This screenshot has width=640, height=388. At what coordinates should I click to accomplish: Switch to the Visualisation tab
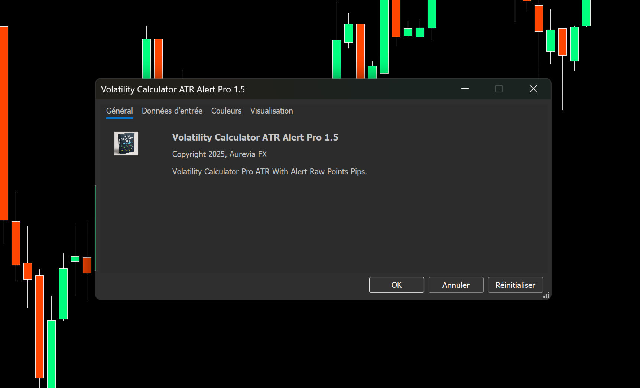(x=272, y=111)
